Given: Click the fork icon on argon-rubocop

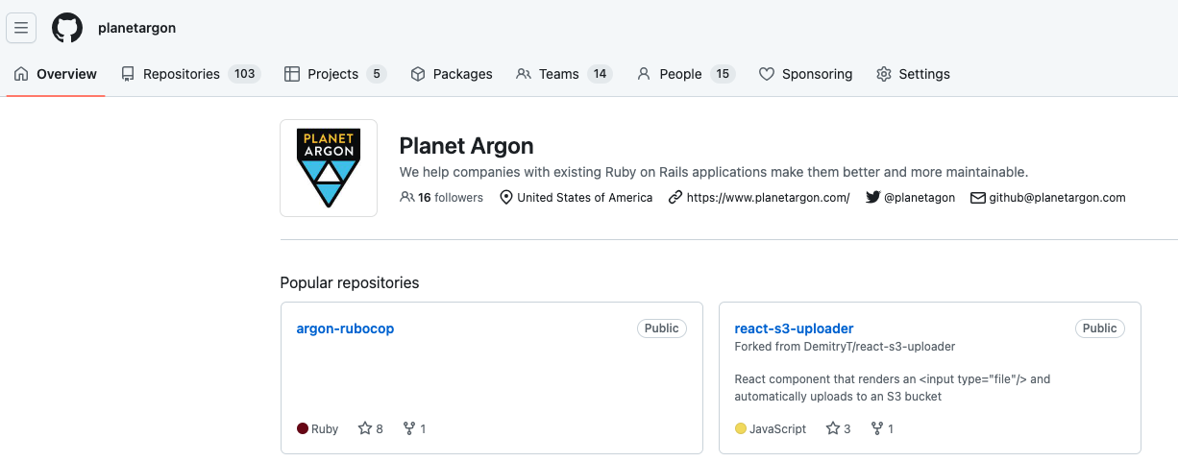Looking at the screenshot, I should click(x=409, y=428).
